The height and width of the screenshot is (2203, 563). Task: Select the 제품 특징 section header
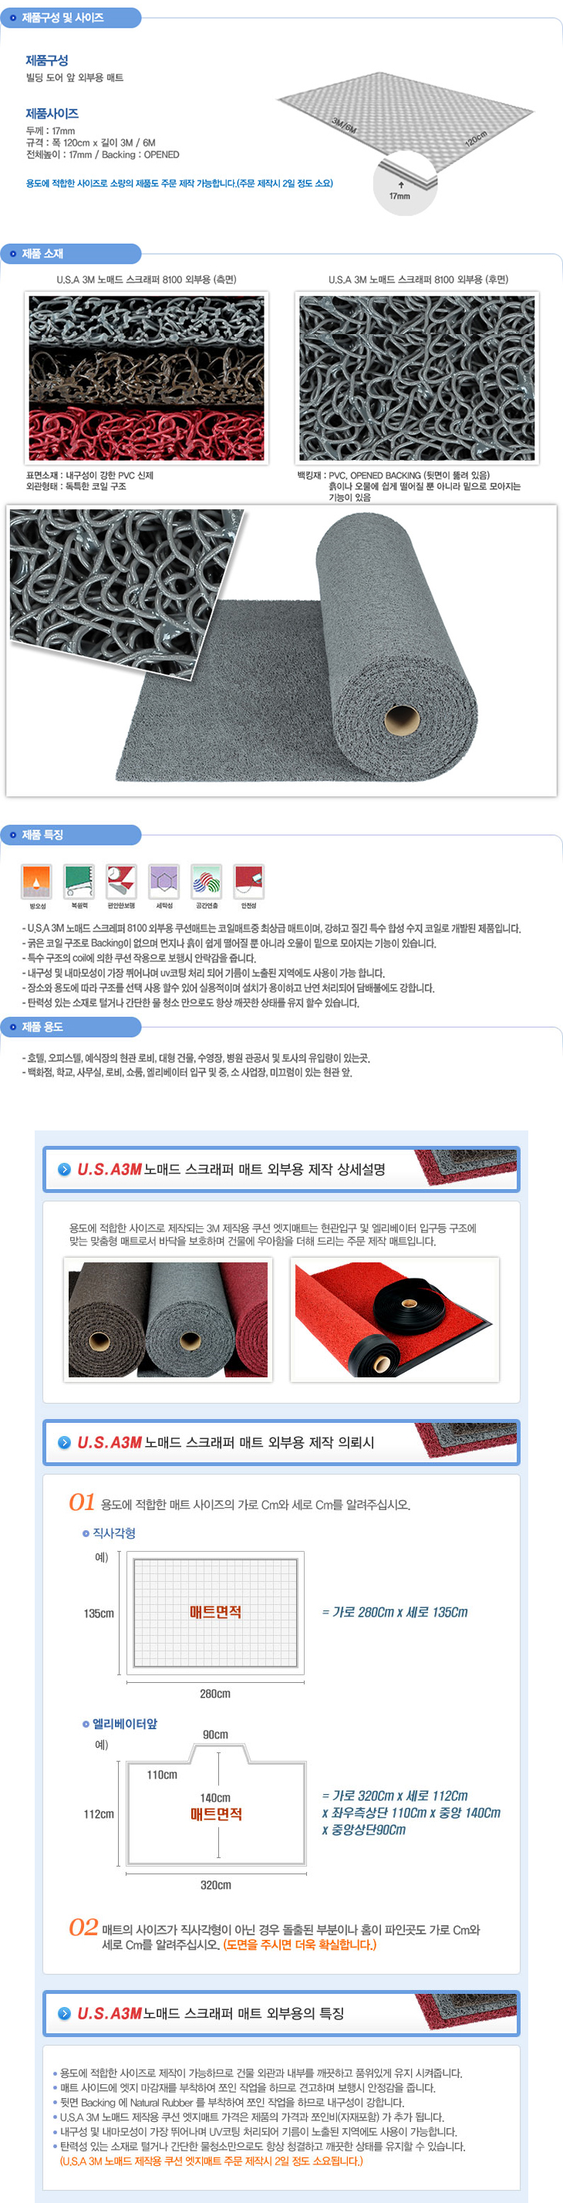tap(71, 834)
